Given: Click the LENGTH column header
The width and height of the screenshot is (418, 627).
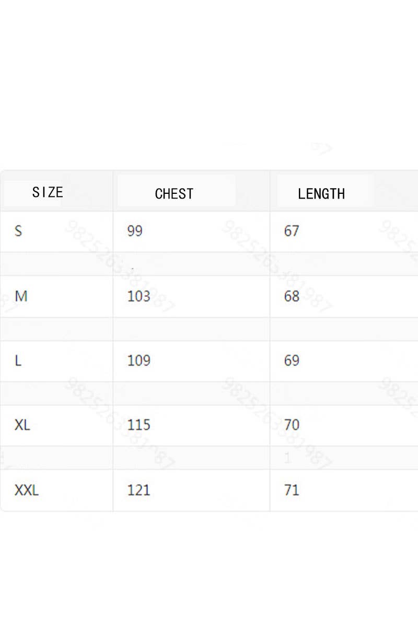Looking at the screenshot, I should tap(321, 194).
